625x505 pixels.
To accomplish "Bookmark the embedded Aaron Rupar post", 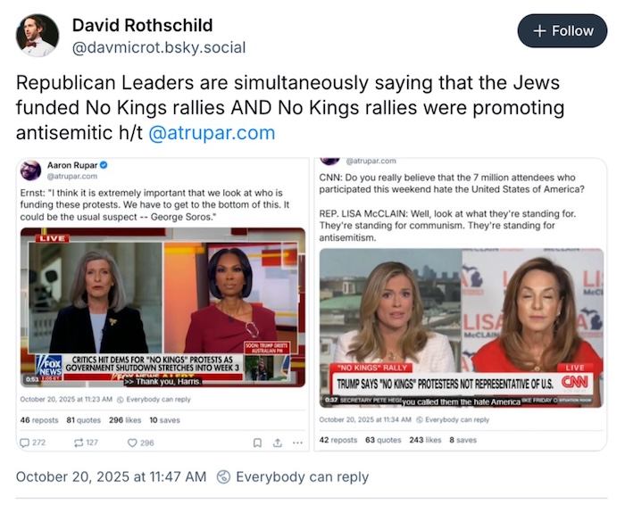I will 257,443.
